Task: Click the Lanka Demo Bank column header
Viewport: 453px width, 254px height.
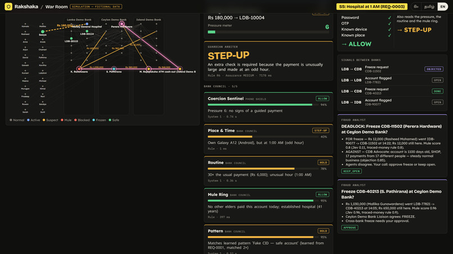Action: point(79,20)
